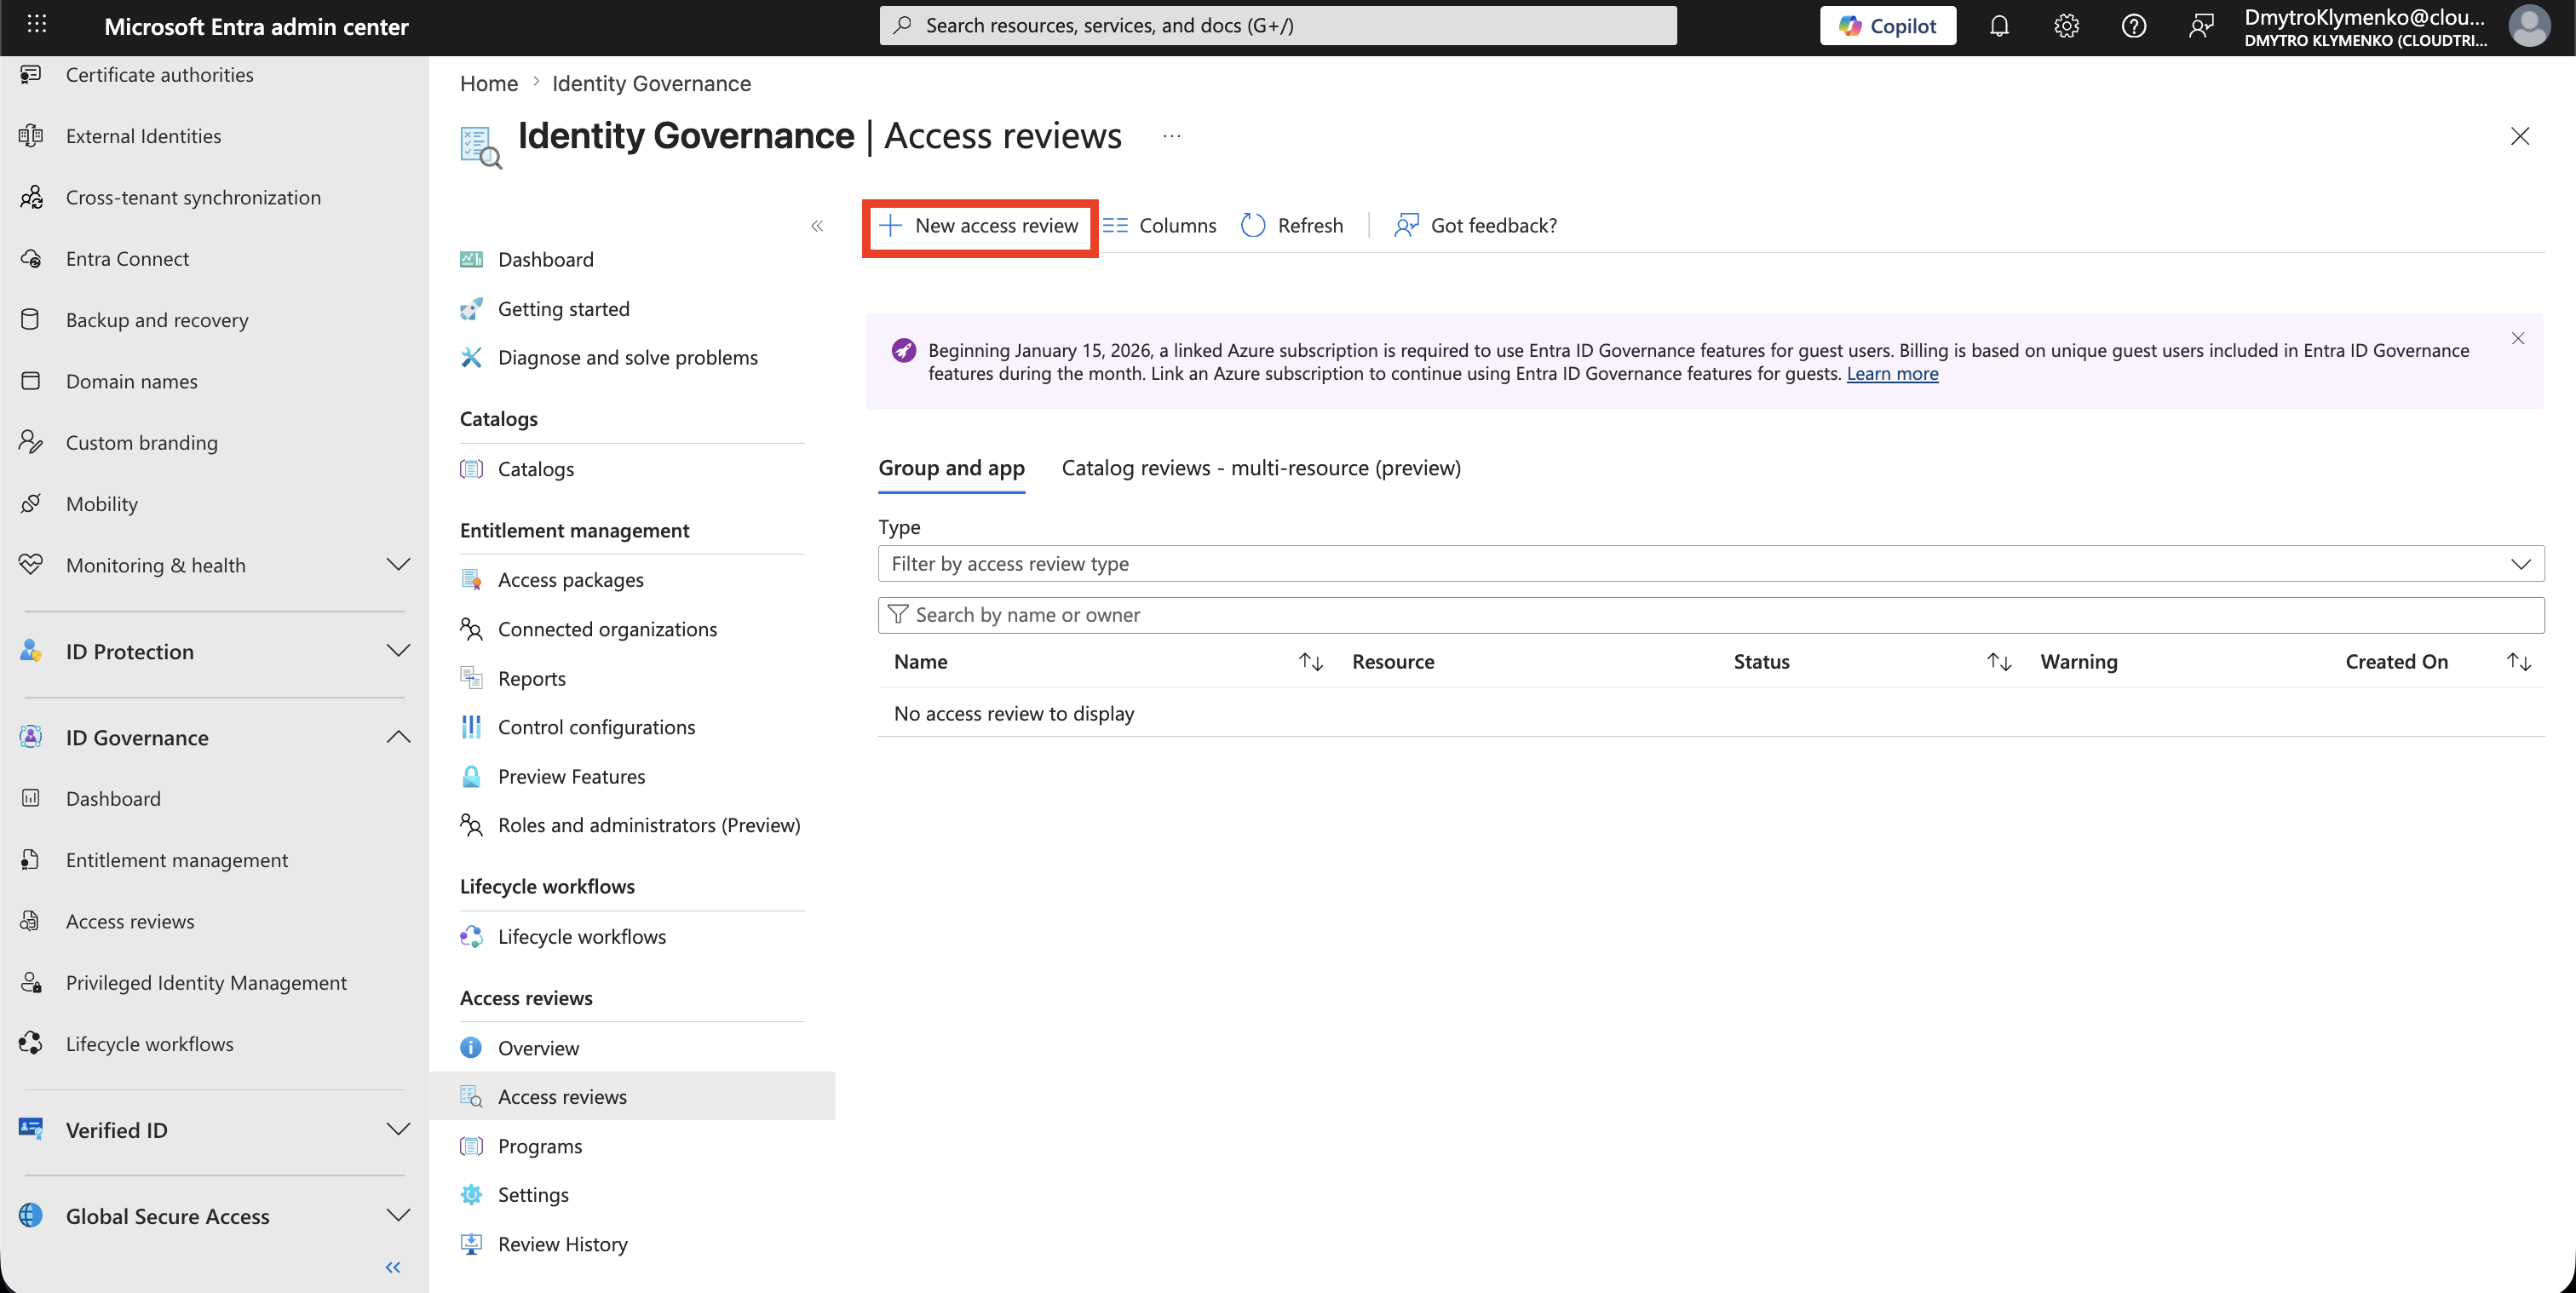Click the Search by name or owner field

(1711, 614)
